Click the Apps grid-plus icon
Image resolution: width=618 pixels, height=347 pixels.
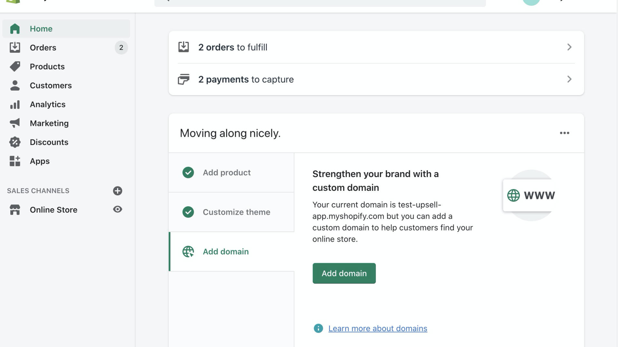(15, 161)
